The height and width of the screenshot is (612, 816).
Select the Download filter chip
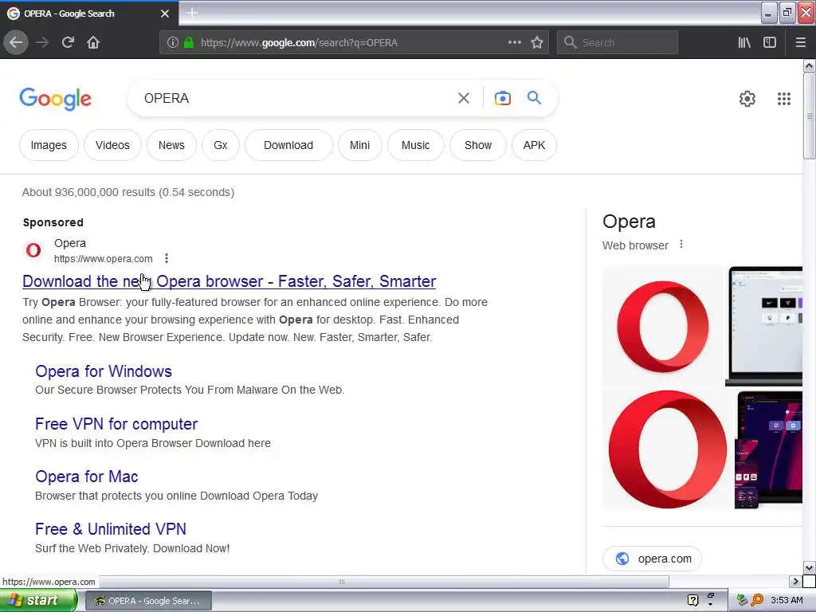tap(288, 145)
